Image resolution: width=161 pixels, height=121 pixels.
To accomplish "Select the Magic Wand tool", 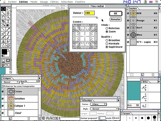I will click(x=3, y=13).
